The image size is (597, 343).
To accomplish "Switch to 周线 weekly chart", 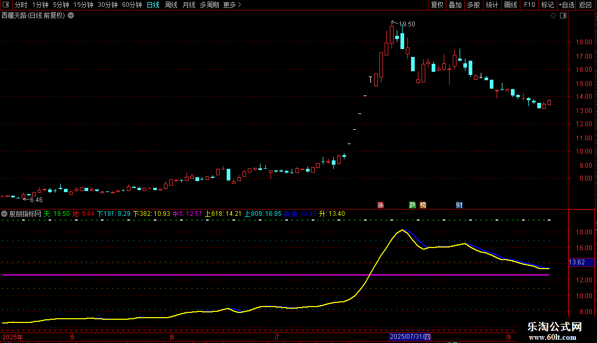I will pyautogui.click(x=171, y=5).
